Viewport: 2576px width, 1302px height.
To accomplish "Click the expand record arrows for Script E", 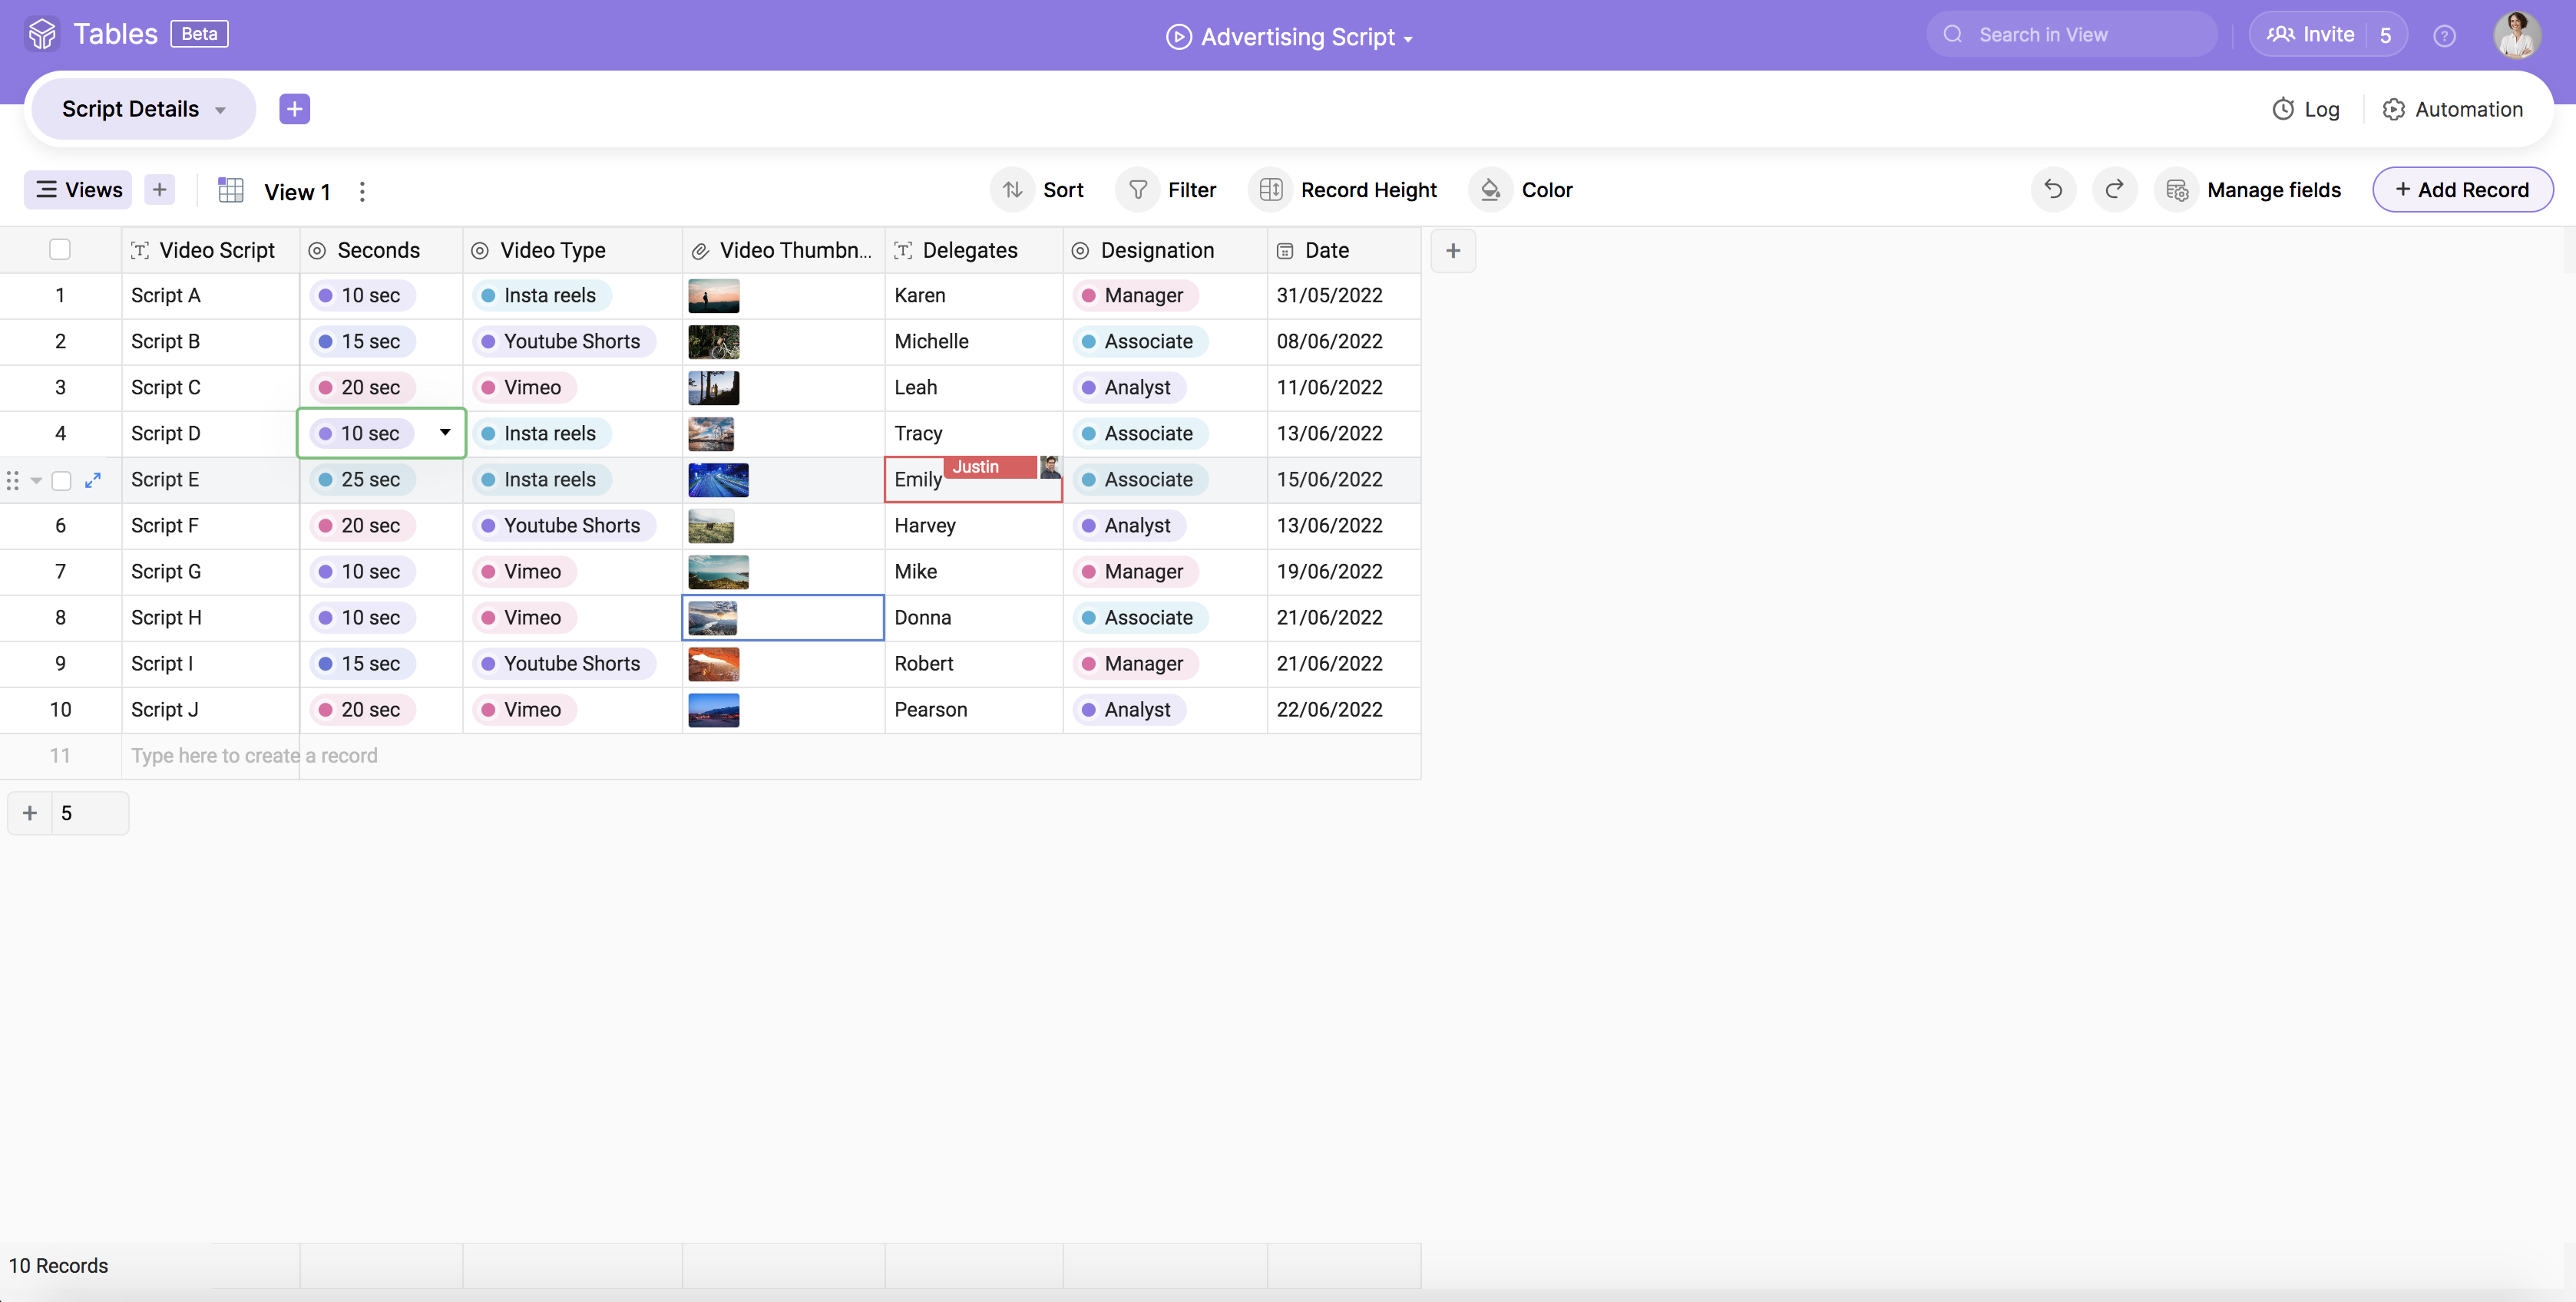I will coord(93,480).
